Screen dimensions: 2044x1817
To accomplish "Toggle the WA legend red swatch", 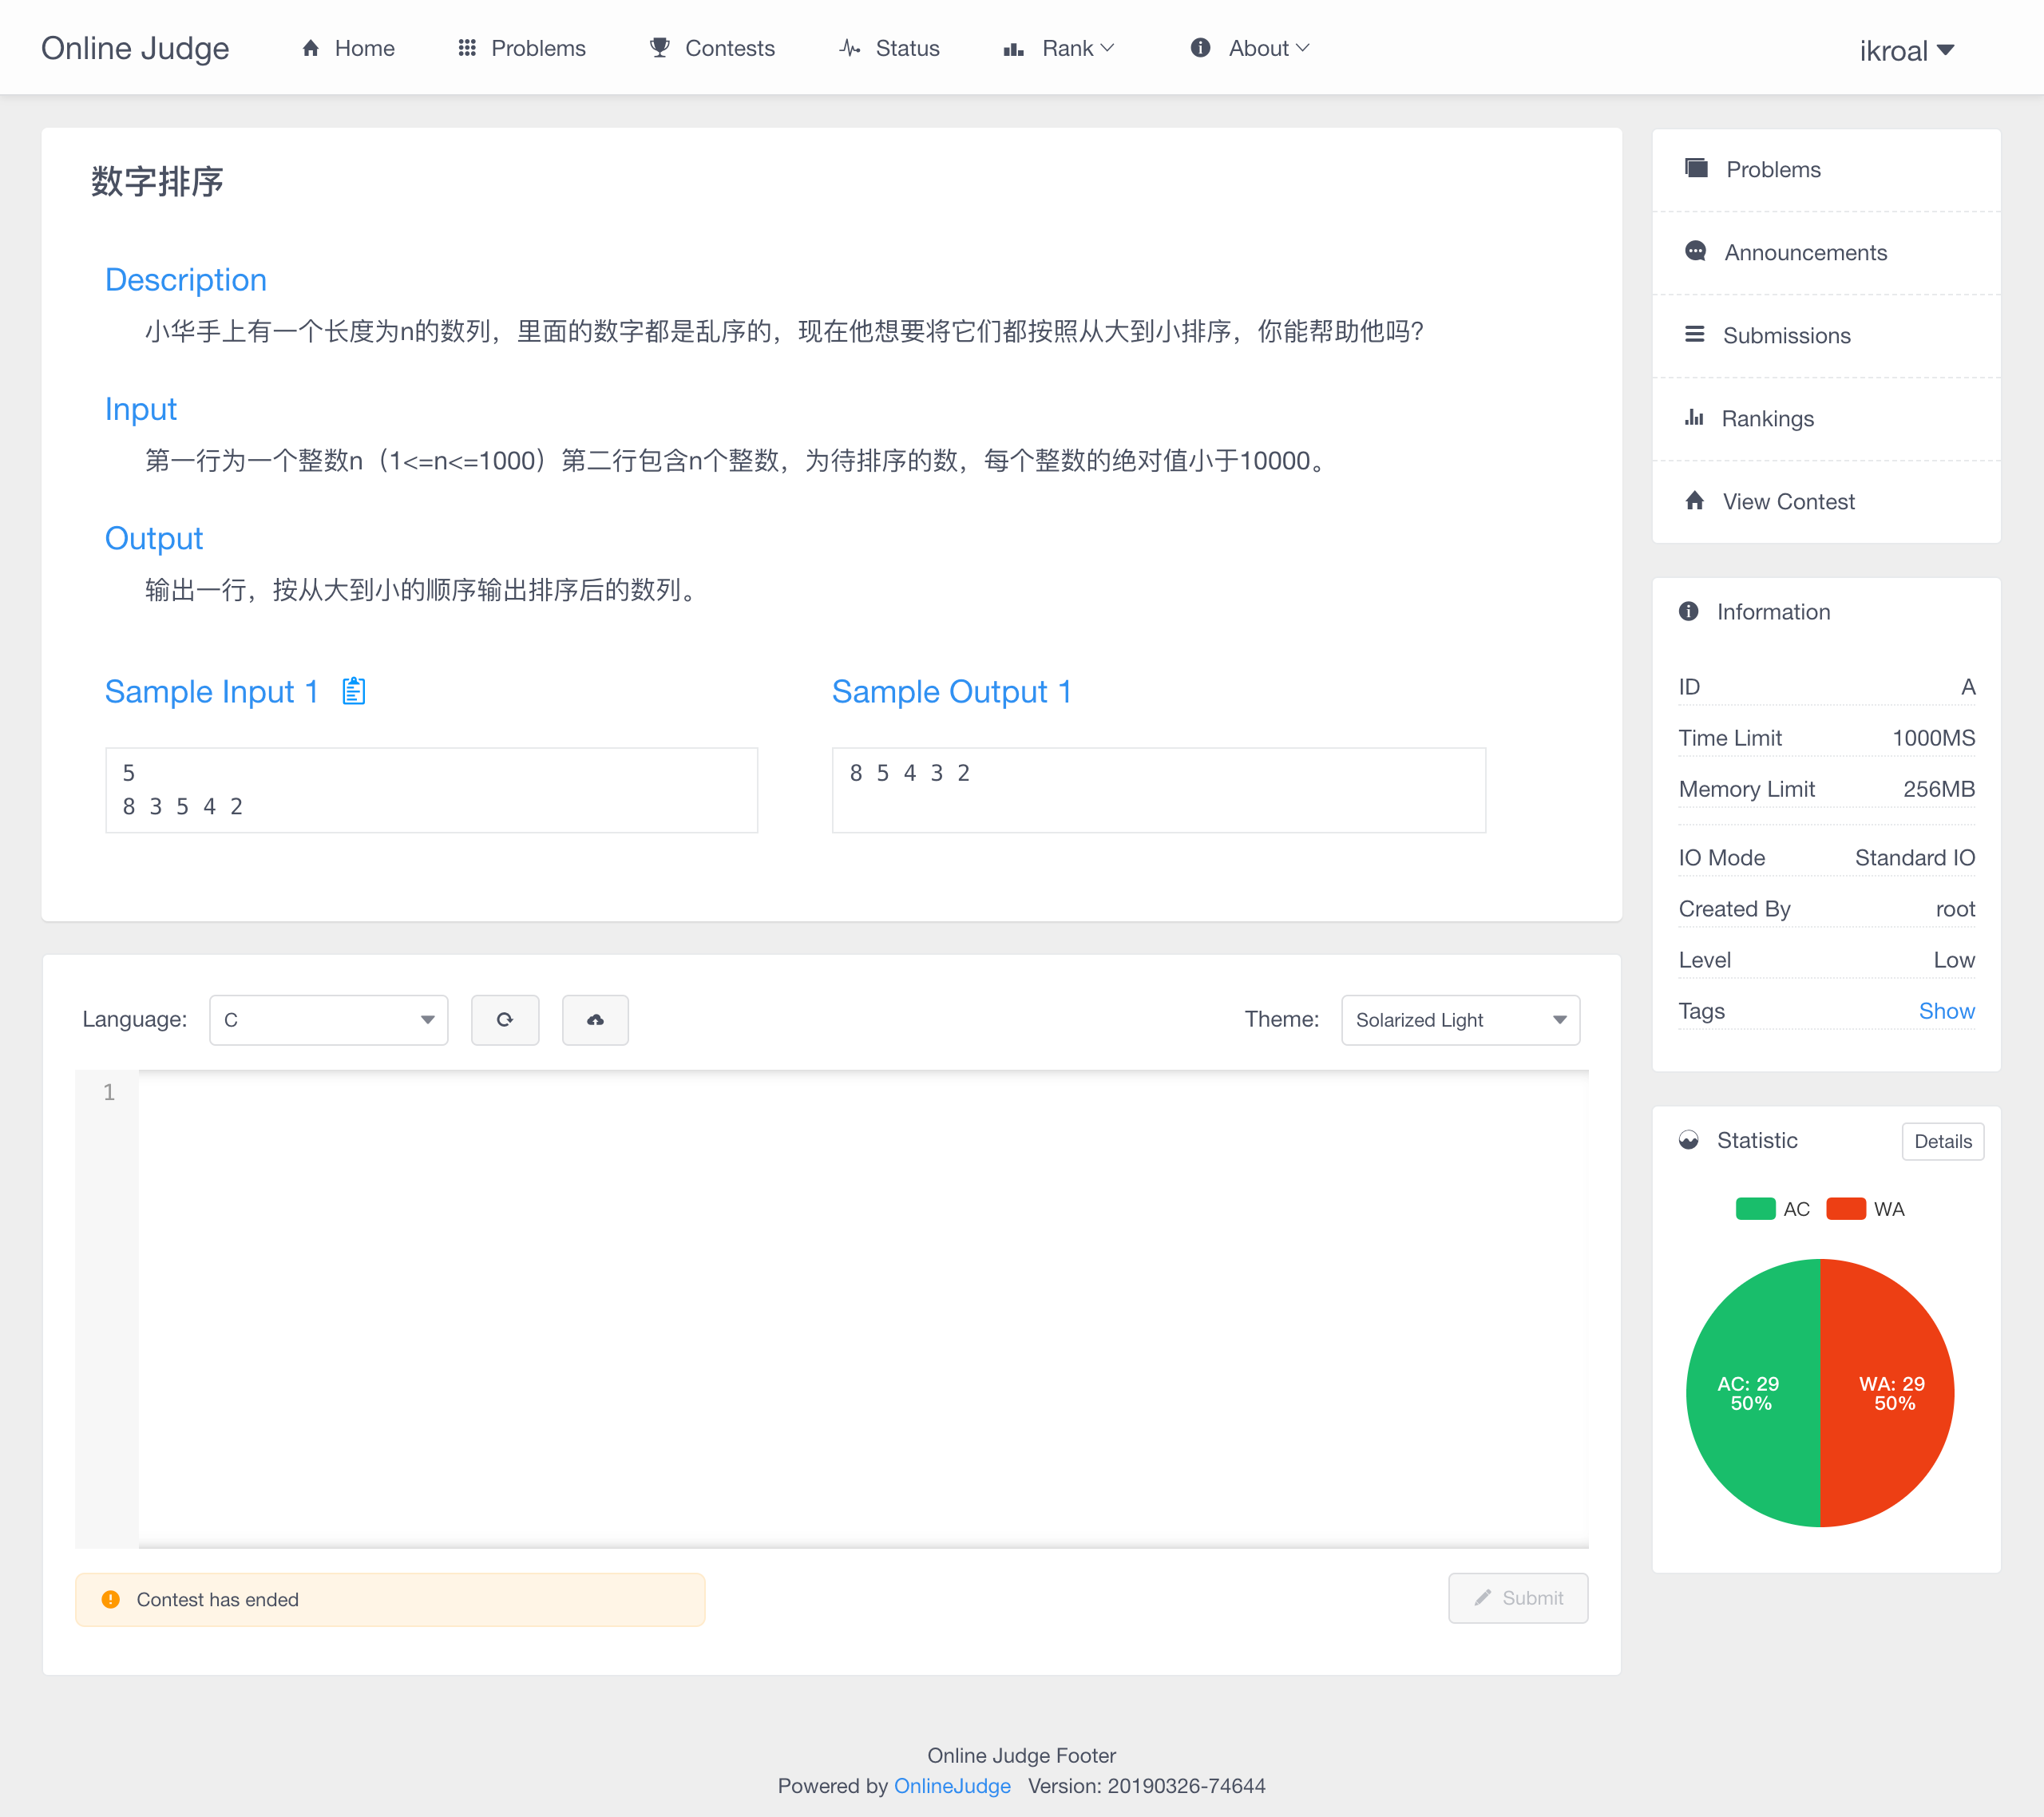I will (1845, 1208).
